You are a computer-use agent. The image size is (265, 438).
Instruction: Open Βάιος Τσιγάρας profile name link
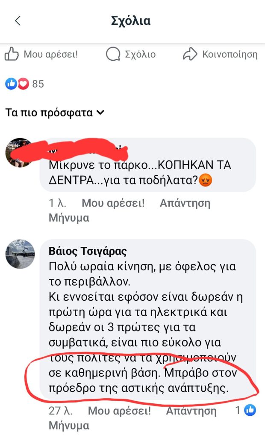point(88,252)
